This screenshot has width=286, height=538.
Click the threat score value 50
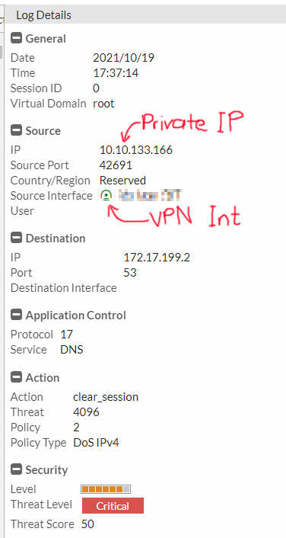tap(87, 524)
